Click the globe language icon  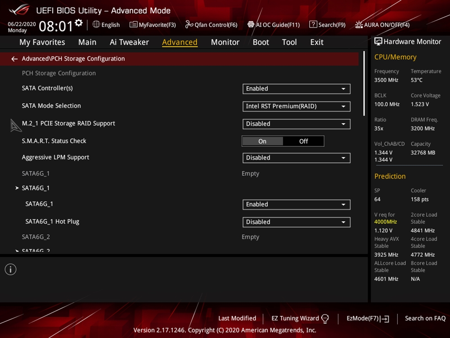click(96, 24)
